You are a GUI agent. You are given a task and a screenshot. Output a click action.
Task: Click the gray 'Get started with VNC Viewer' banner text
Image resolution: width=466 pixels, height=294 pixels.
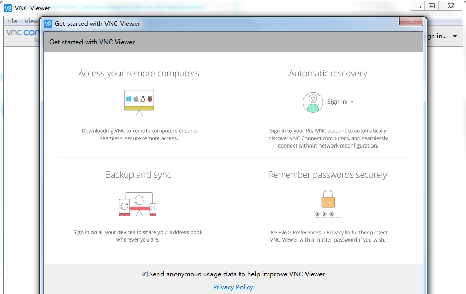tap(92, 42)
